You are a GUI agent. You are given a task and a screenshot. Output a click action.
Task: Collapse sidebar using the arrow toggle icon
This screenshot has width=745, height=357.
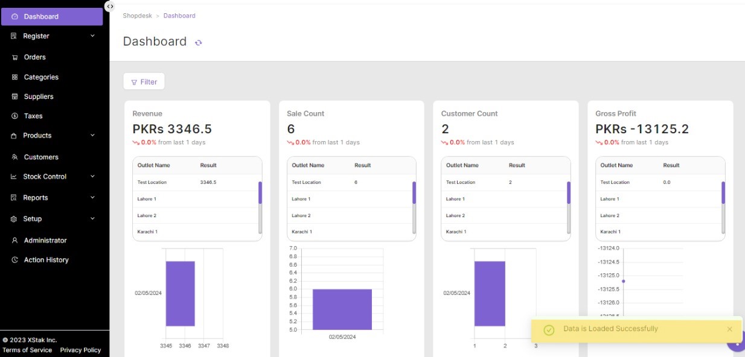pos(109,6)
